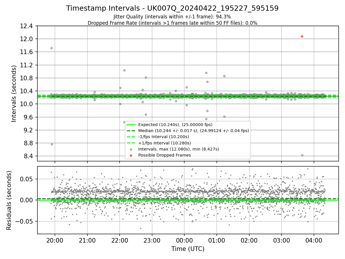The image size is (345, 259).
Task: Click the gray outlier point at 11.03s after 22:00
Action: coord(124,70)
